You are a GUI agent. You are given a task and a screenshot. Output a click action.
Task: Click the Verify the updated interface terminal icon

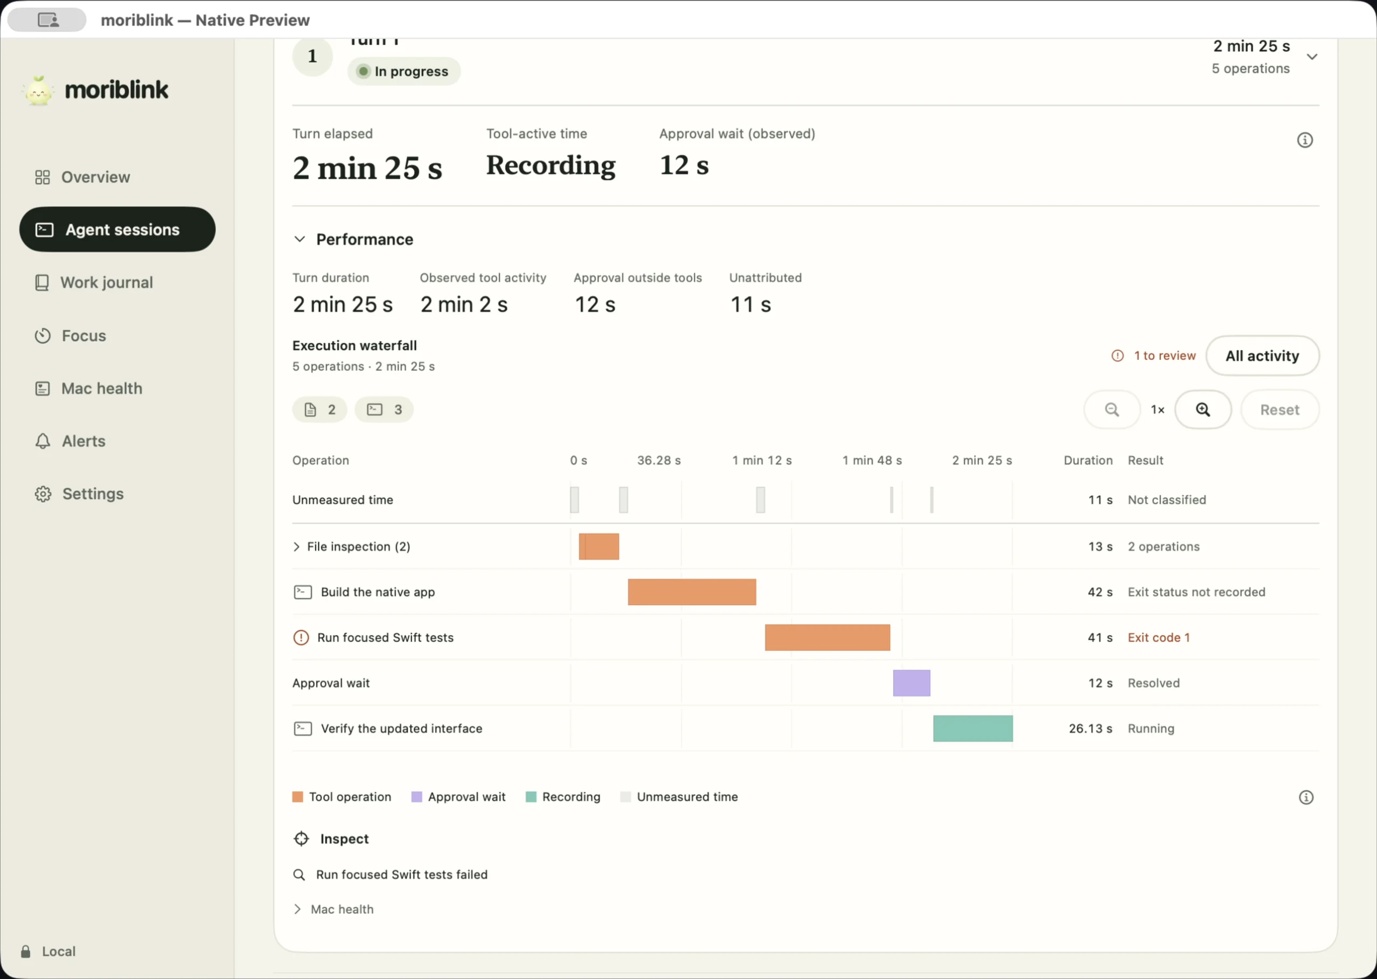point(303,729)
